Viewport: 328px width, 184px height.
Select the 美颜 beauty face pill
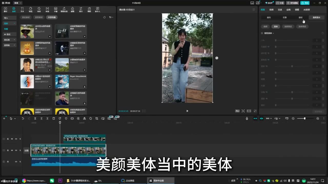click(x=265, y=26)
